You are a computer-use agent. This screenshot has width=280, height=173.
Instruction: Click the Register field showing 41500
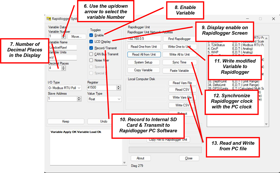[x=102, y=87]
